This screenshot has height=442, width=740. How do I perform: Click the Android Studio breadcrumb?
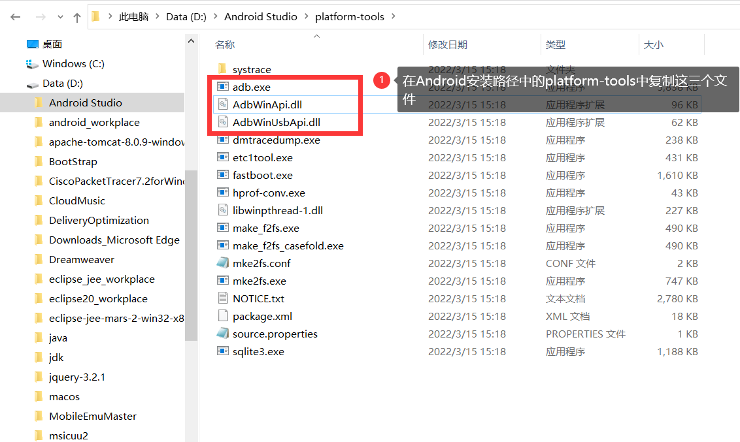261,17
